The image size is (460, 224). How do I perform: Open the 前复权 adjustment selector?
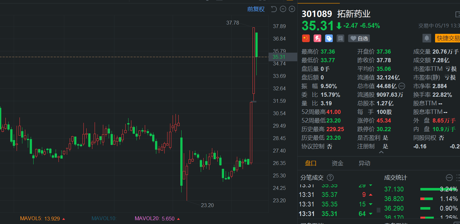(x=256, y=9)
